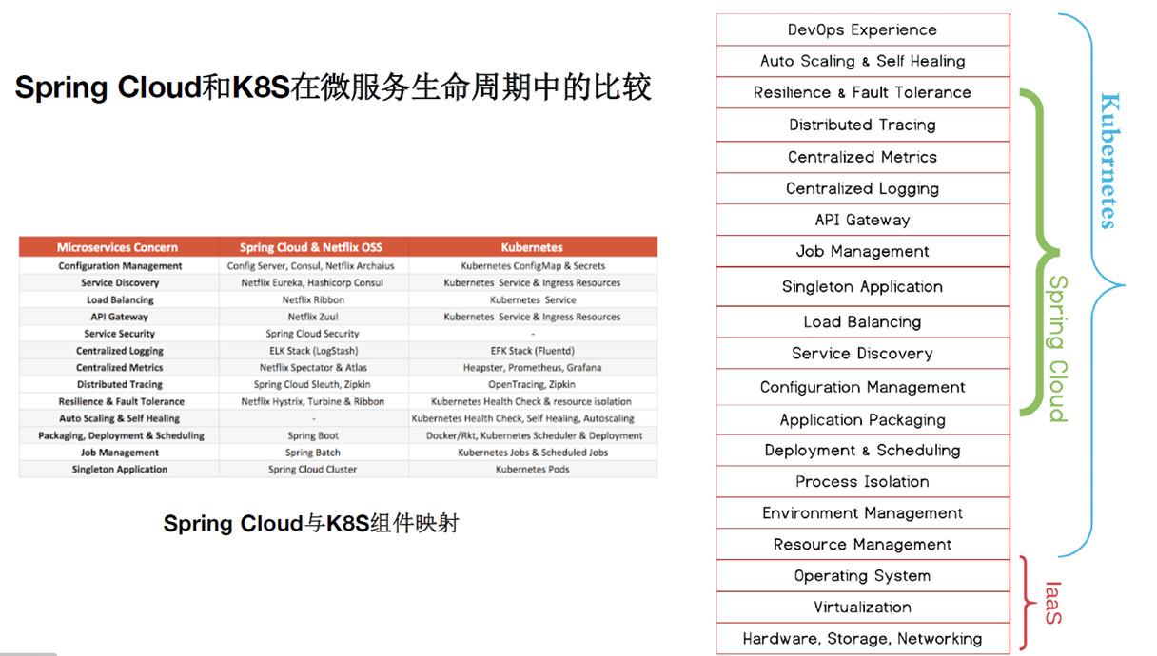
Task: Click the 'Spring Cloud & Netflix OSS' table header
Action: click(313, 247)
